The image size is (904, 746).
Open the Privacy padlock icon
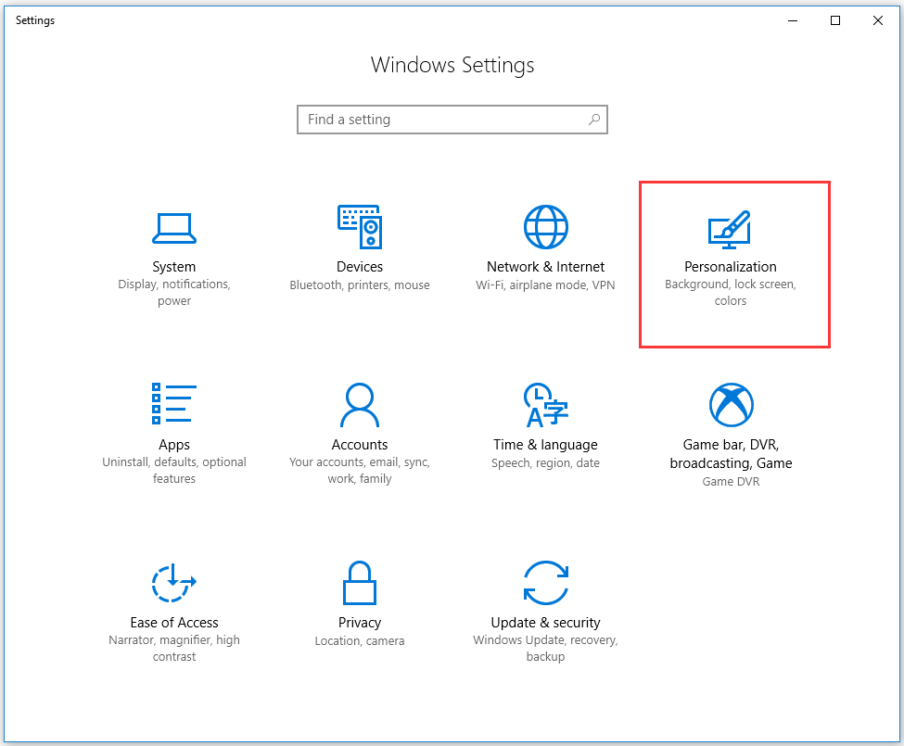[360, 582]
